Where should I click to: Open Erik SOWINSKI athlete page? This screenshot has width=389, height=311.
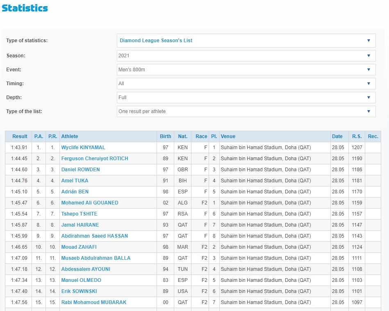pyautogui.click(x=79, y=291)
